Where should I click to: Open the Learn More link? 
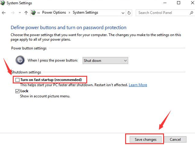[138, 85]
